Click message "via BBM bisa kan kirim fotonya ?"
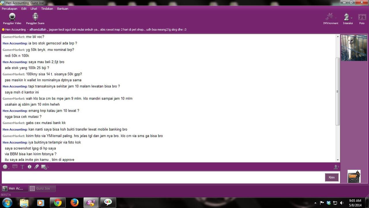Image resolution: width=369 pixels, height=208 pixels. (31, 154)
